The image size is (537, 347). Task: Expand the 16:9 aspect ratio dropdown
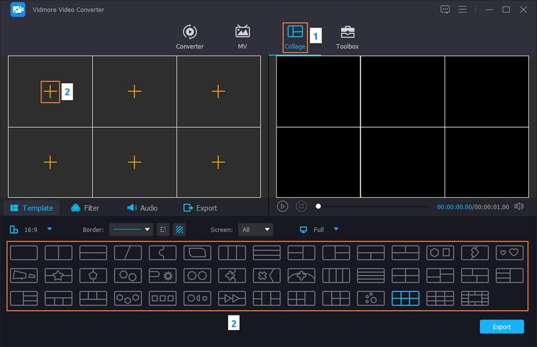pos(50,230)
